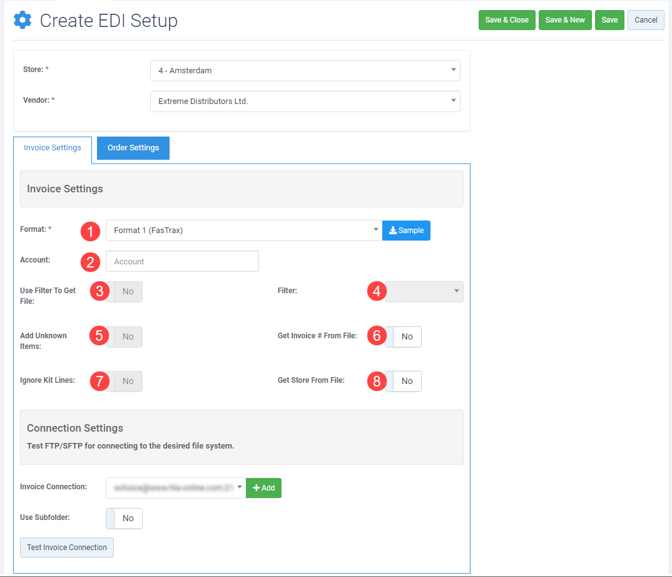This screenshot has width=672, height=577.
Task: Enable Get Store From File toggle
Action: coord(403,381)
